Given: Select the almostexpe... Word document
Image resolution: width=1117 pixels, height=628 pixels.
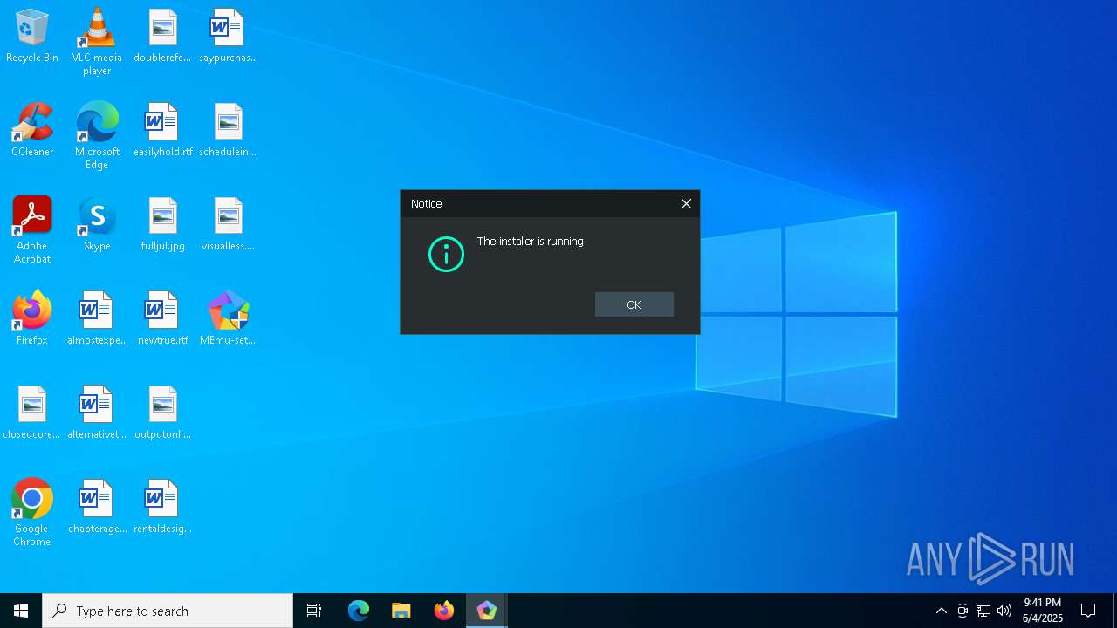Looking at the screenshot, I should pos(97,319).
